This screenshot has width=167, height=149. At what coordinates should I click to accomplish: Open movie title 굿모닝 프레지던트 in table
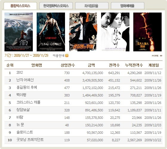tap(30, 140)
